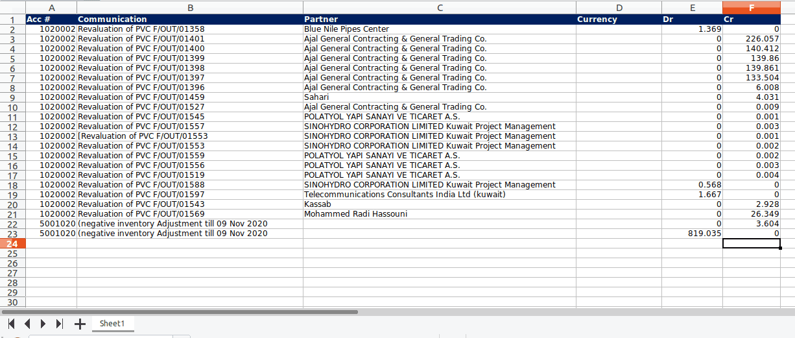Click the 'Communication' header cell
Viewport: 795px width, 338px height.
tap(190, 19)
